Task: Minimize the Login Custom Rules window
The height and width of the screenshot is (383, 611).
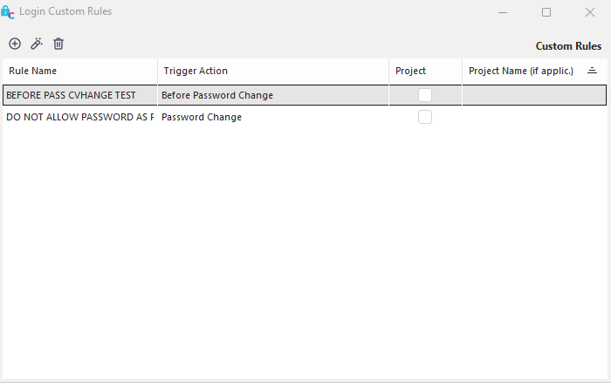Action: tap(503, 12)
